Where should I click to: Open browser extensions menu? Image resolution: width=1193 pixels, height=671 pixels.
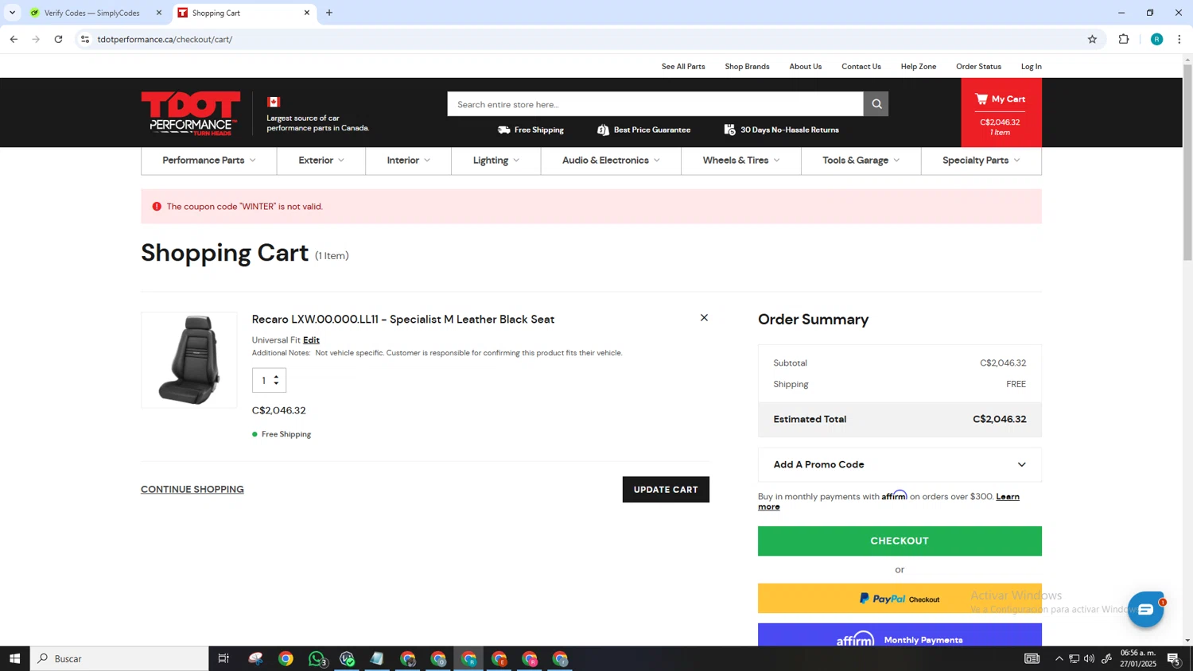click(1124, 39)
